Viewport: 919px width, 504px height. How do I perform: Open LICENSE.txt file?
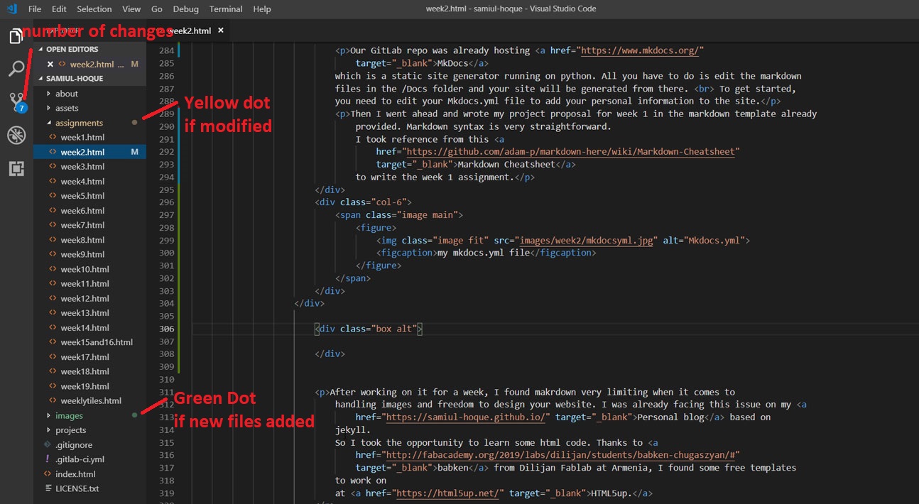[x=89, y=488]
